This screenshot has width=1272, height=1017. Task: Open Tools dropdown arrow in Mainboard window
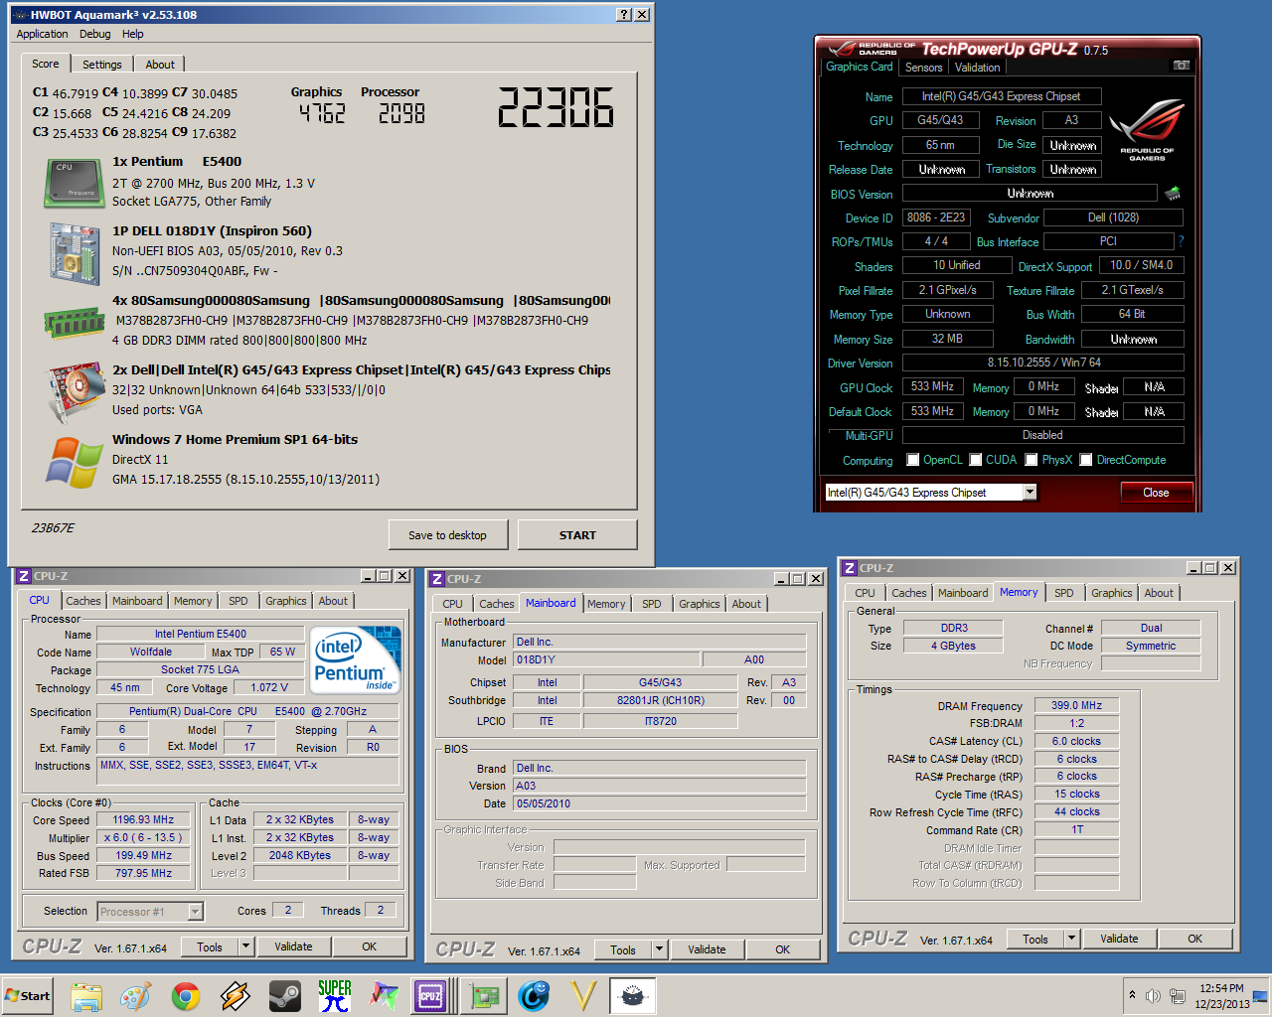click(659, 949)
